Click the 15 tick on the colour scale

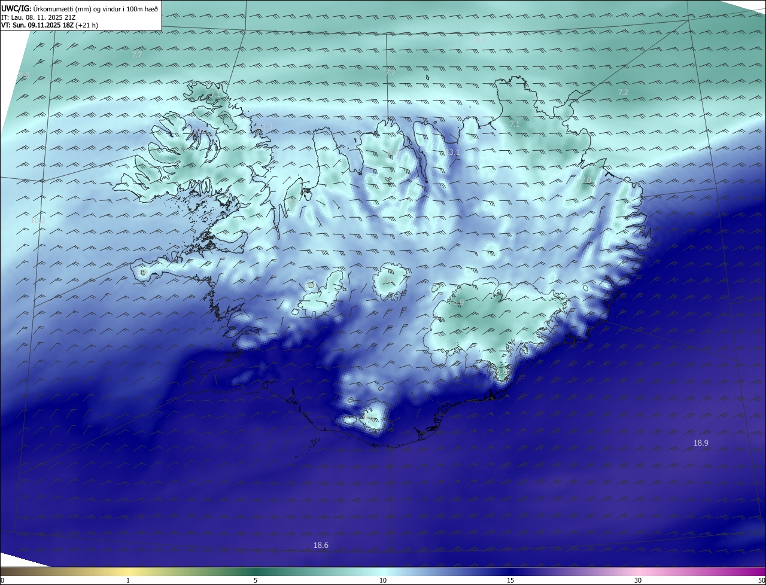510,580
